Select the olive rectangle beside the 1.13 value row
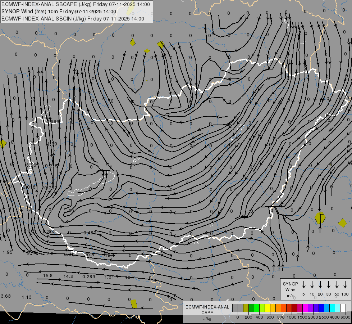Image resolution: width=352 pixels, height=324 pixels. click(134, 303)
